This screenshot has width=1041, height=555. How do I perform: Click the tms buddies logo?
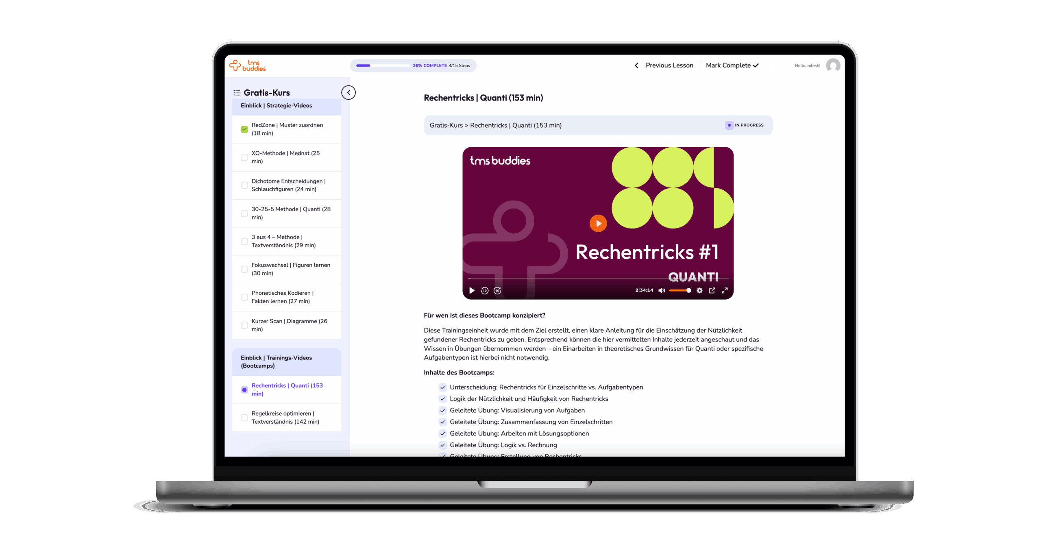point(247,65)
